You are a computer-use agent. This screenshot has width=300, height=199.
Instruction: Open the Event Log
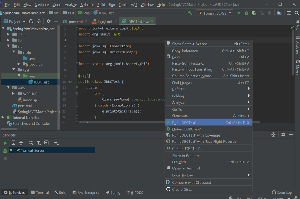[x=282, y=192]
